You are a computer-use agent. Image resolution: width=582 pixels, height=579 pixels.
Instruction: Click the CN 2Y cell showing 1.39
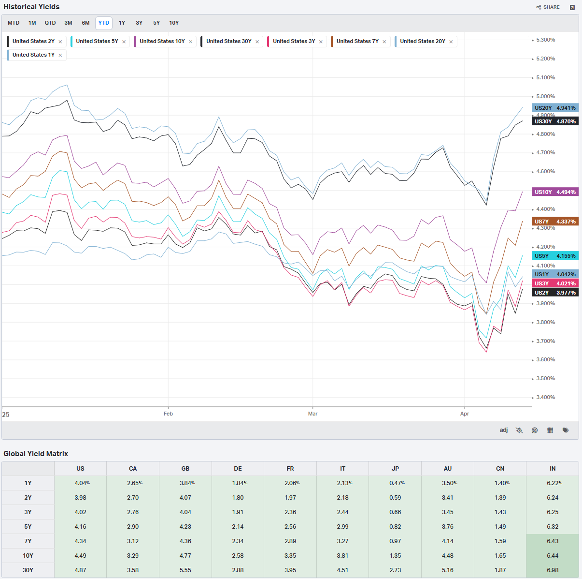(x=500, y=498)
